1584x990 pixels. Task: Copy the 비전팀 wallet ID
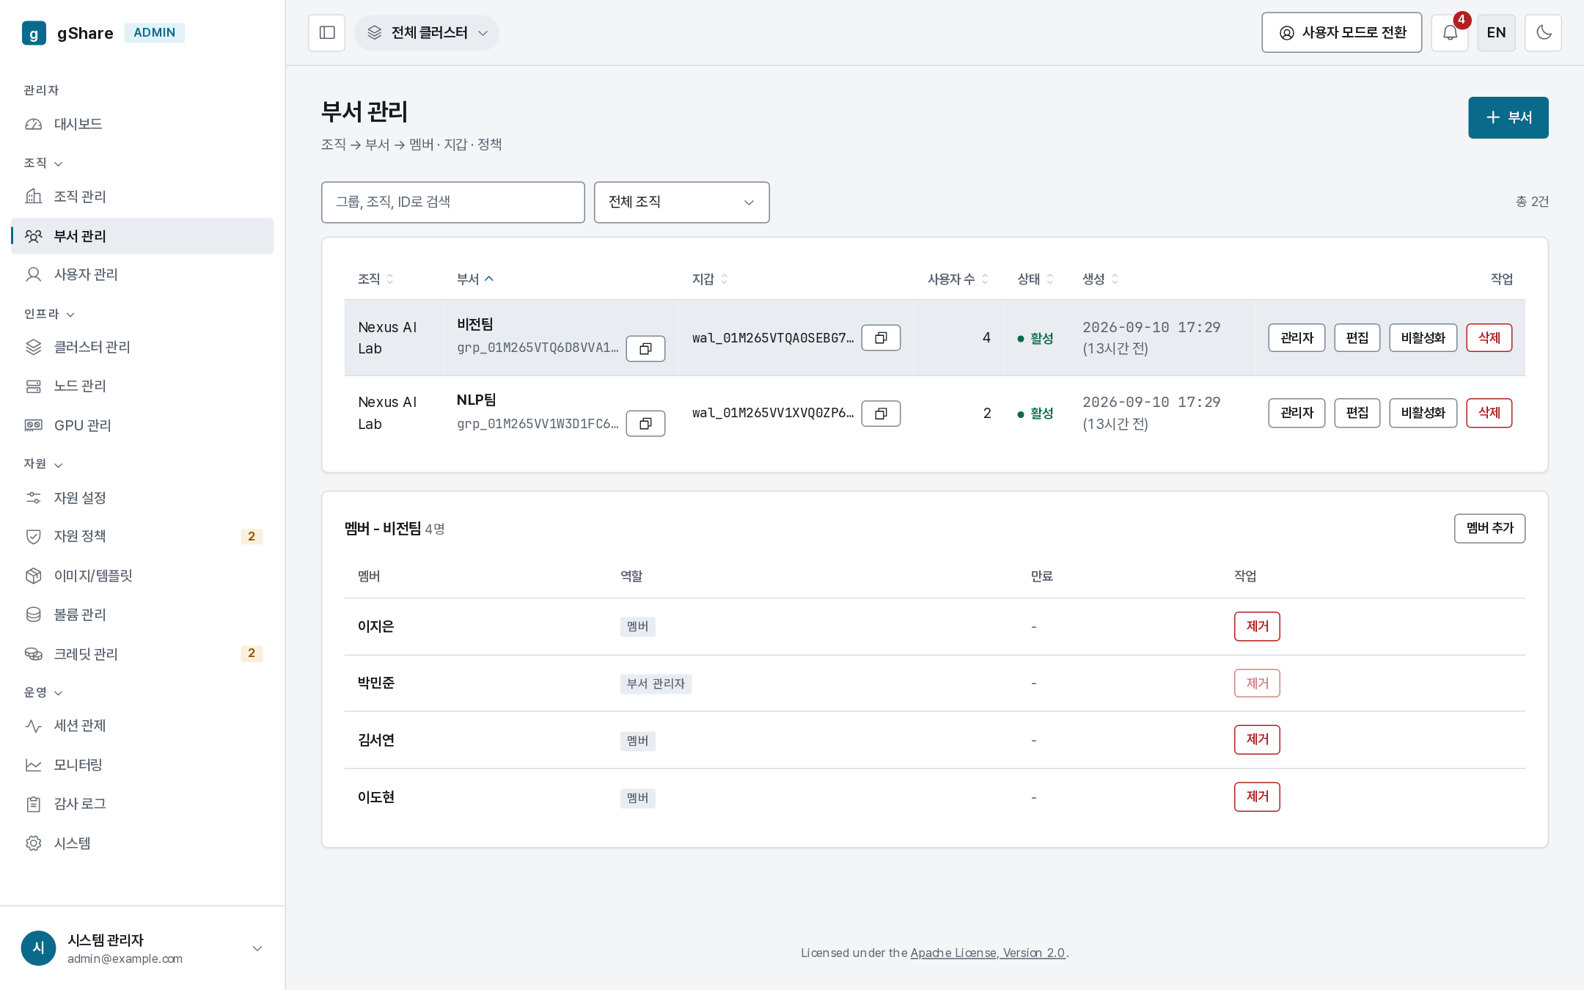pyautogui.click(x=881, y=338)
